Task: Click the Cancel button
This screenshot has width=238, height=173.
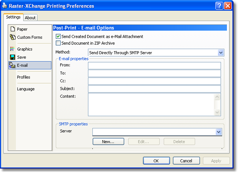Action: 186,161
